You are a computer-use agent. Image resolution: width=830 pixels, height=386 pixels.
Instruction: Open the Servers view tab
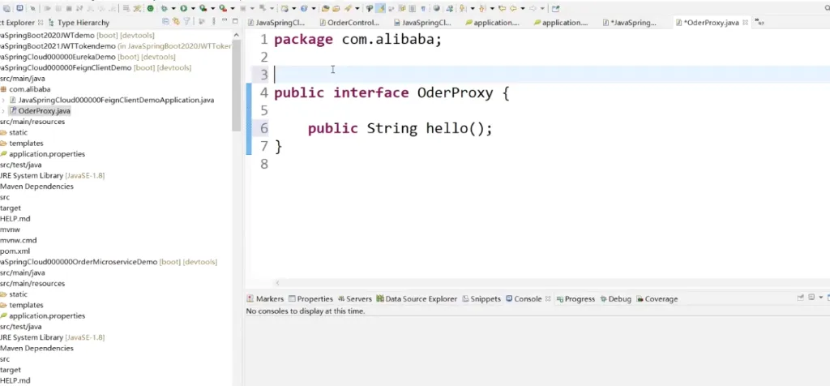pos(355,298)
